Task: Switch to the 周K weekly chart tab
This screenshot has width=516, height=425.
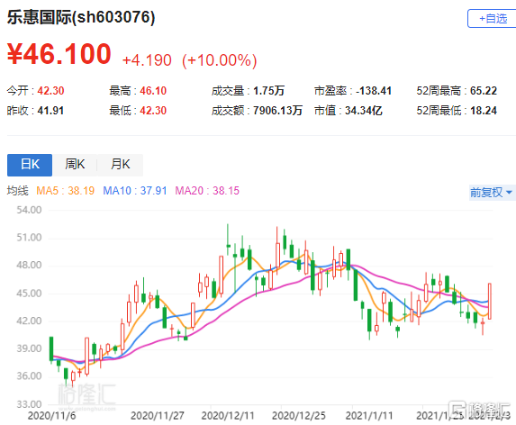Action: click(x=75, y=165)
